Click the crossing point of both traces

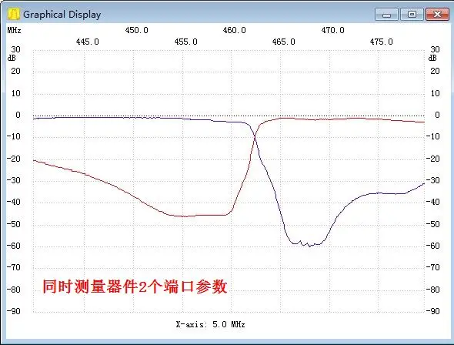tap(255, 137)
